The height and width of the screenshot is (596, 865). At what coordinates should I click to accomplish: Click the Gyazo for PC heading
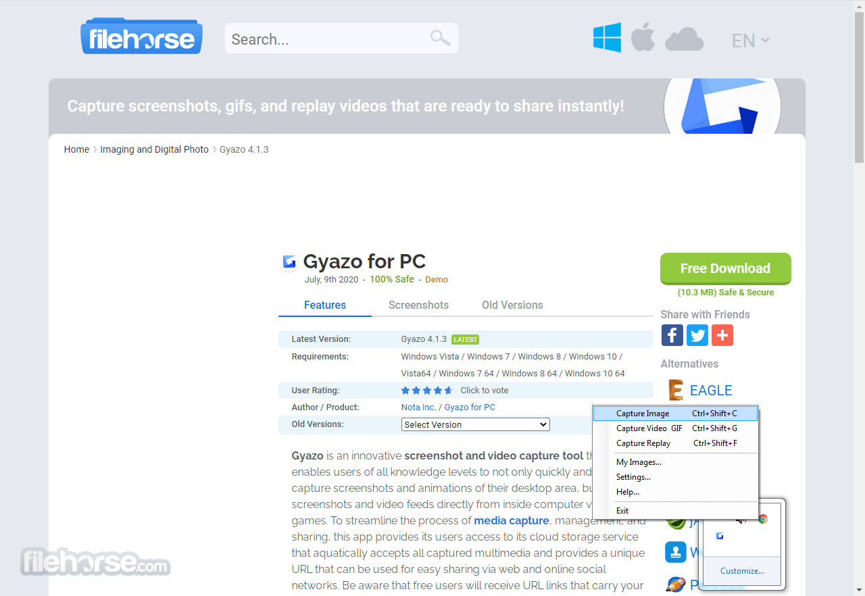364,262
